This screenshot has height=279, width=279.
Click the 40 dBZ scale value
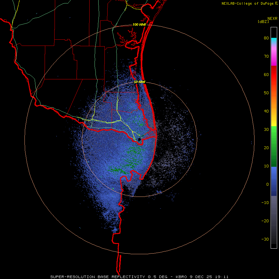[266, 111]
